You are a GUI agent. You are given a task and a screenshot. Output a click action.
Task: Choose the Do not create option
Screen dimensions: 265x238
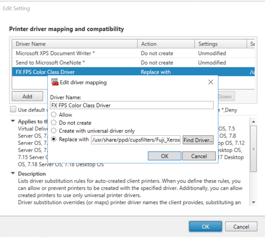pos(53,123)
